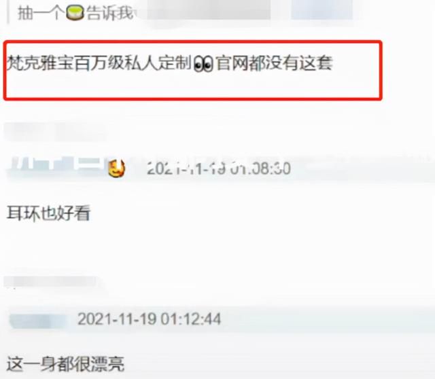The height and width of the screenshot is (379, 435).
Task: Click timestamp 2021-11-19 01:12:44
Action: (x=150, y=319)
